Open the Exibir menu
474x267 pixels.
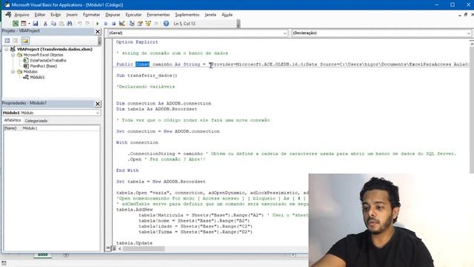click(x=56, y=15)
